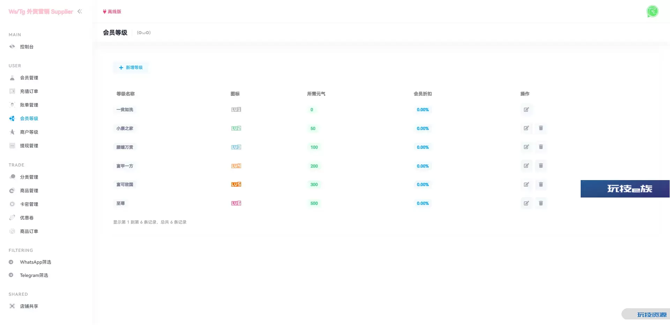Screen dimensions: 670x325
Task: Click the 账单管理 sidebar icon
Action: 12,105
